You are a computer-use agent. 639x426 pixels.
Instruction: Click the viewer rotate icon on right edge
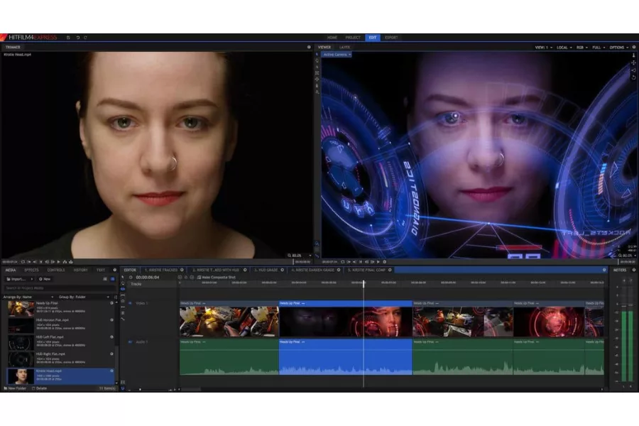633,77
